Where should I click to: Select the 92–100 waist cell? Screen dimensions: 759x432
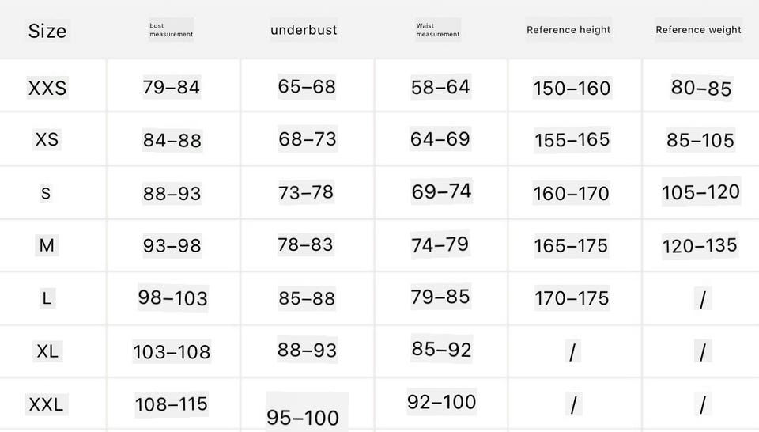pos(441,402)
